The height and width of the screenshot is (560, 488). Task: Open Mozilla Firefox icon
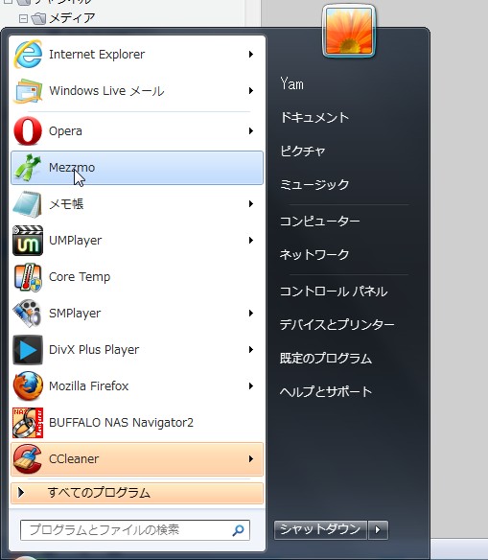[28, 386]
